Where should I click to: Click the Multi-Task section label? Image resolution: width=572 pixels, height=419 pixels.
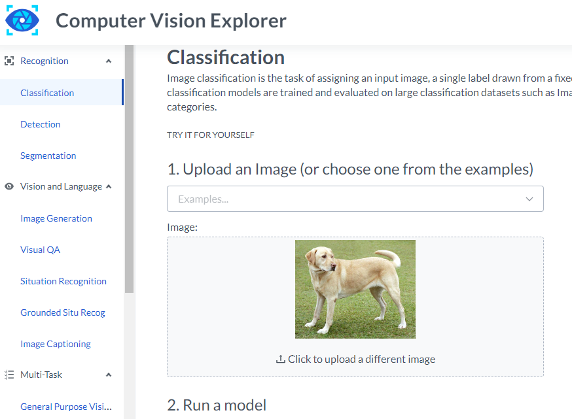click(41, 375)
